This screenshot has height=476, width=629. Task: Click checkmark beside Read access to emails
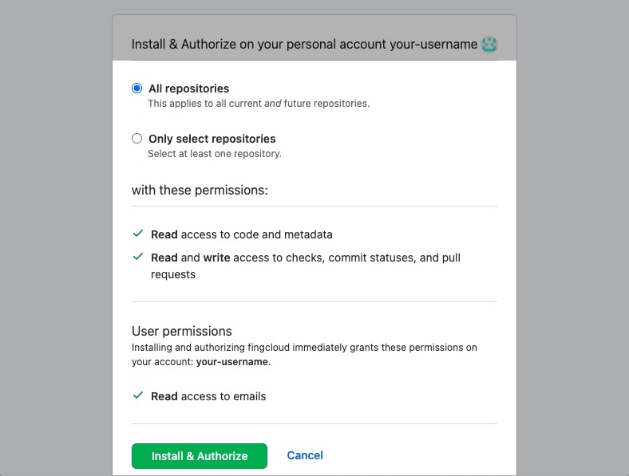[138, 395]
